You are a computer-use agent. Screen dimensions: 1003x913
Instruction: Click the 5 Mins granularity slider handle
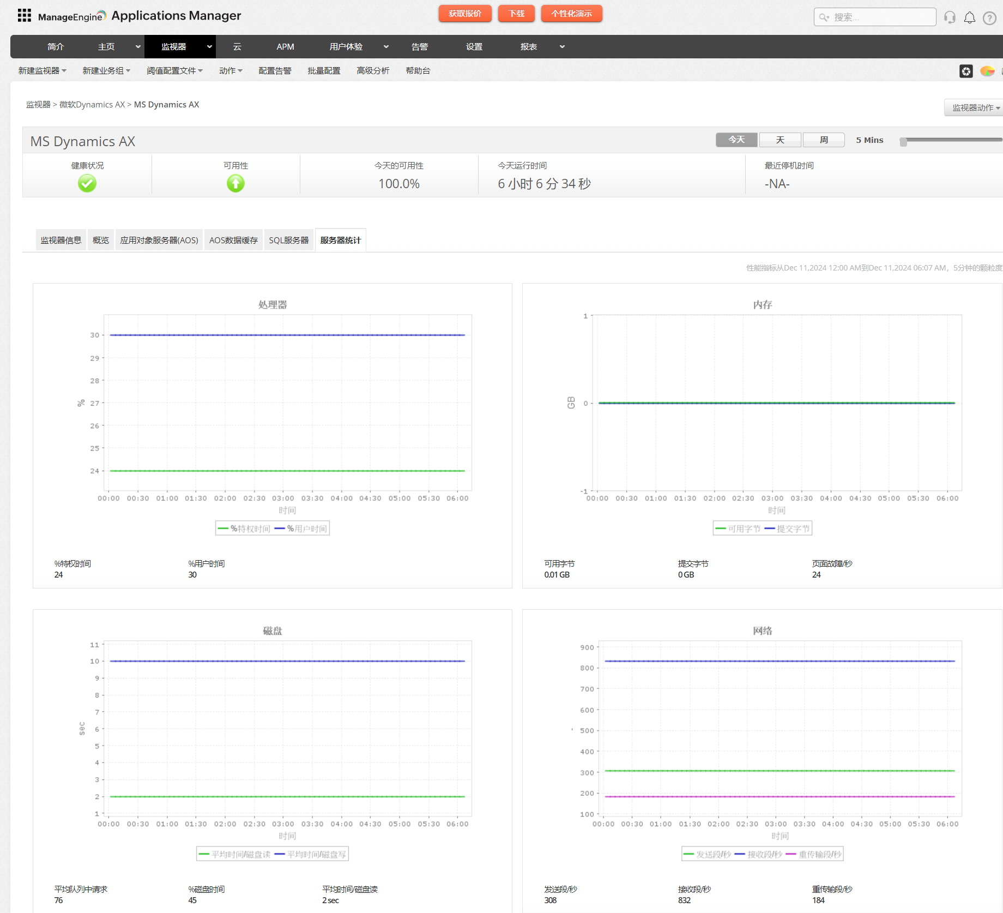[x=903, y=142]
